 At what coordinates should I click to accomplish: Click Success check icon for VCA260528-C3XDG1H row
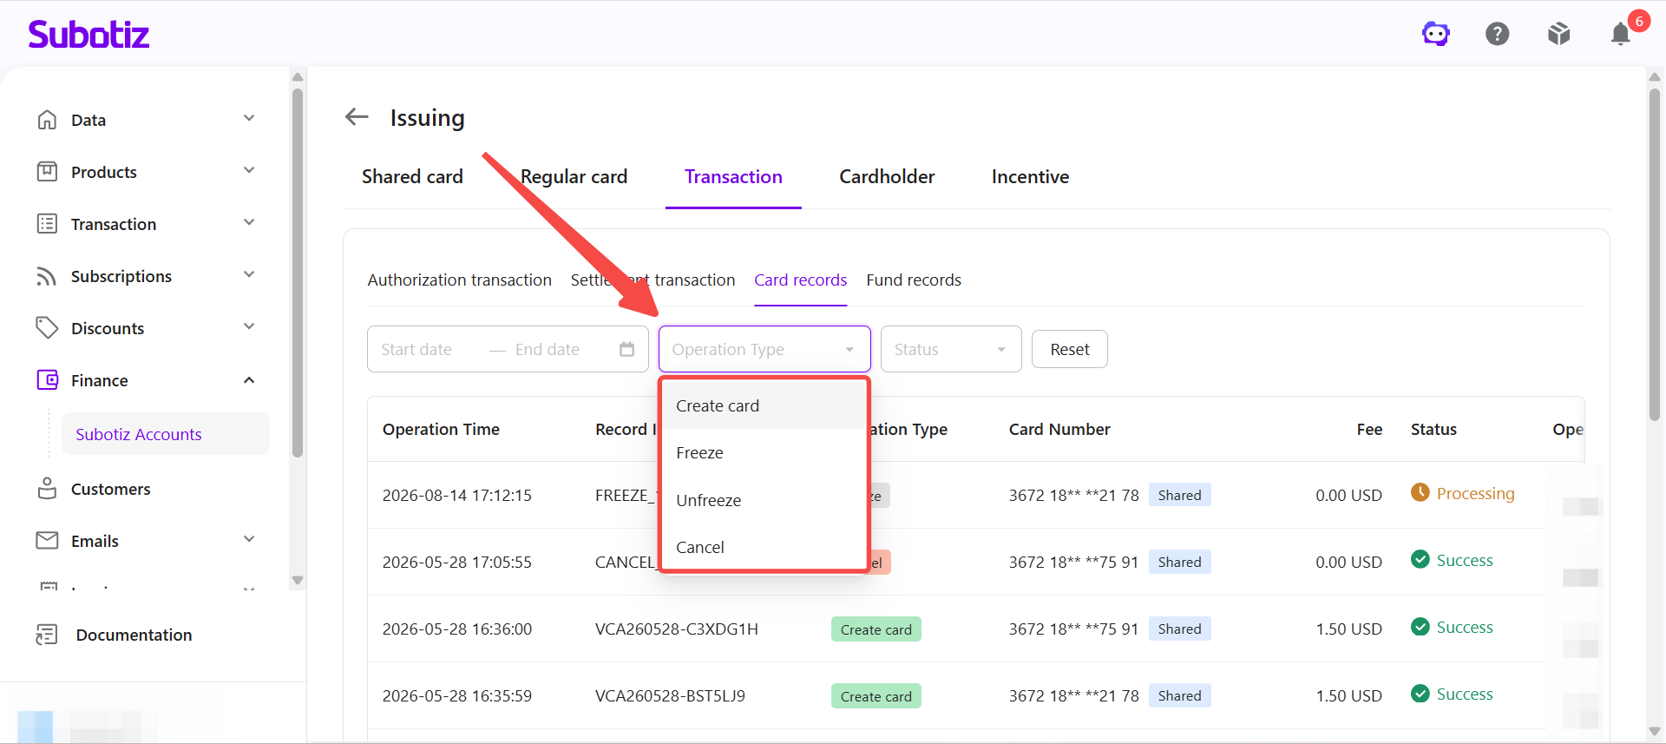pyautogui.click(x=1420, y=626)
